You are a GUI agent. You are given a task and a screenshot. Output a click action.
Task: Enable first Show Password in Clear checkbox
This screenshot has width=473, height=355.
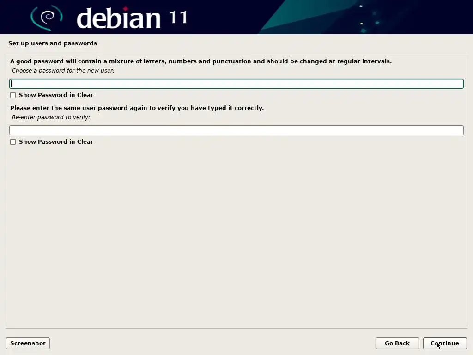click(13, 95)
